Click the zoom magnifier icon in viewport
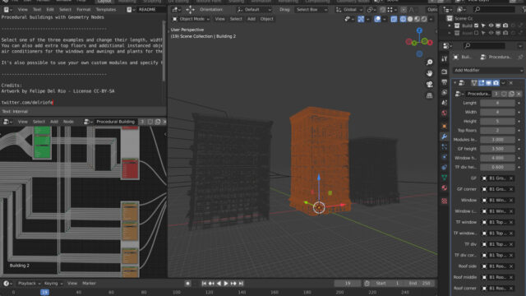Viewport: 526px width, 296px height. pos(429,62)
